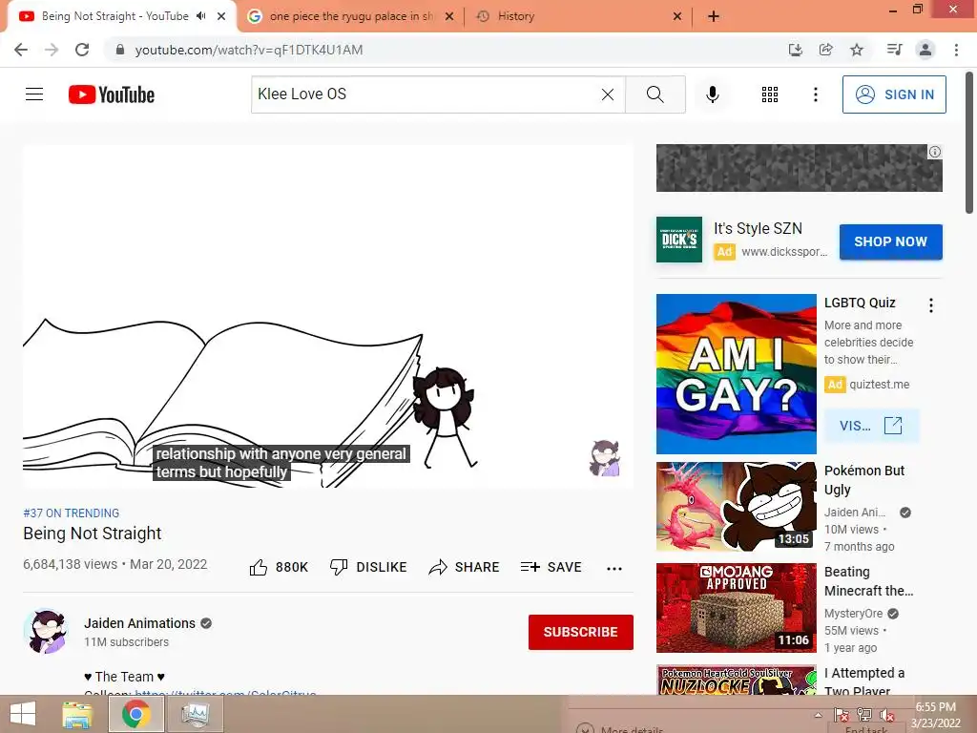Open the taskbar clock and date
977x733 pixels.
tap(936, 715)
